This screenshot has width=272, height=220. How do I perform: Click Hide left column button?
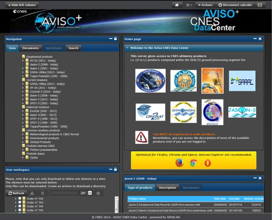22,5
